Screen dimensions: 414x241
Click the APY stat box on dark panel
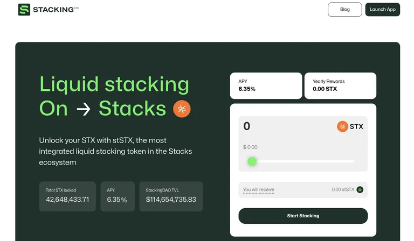click(x=118, y=196)
